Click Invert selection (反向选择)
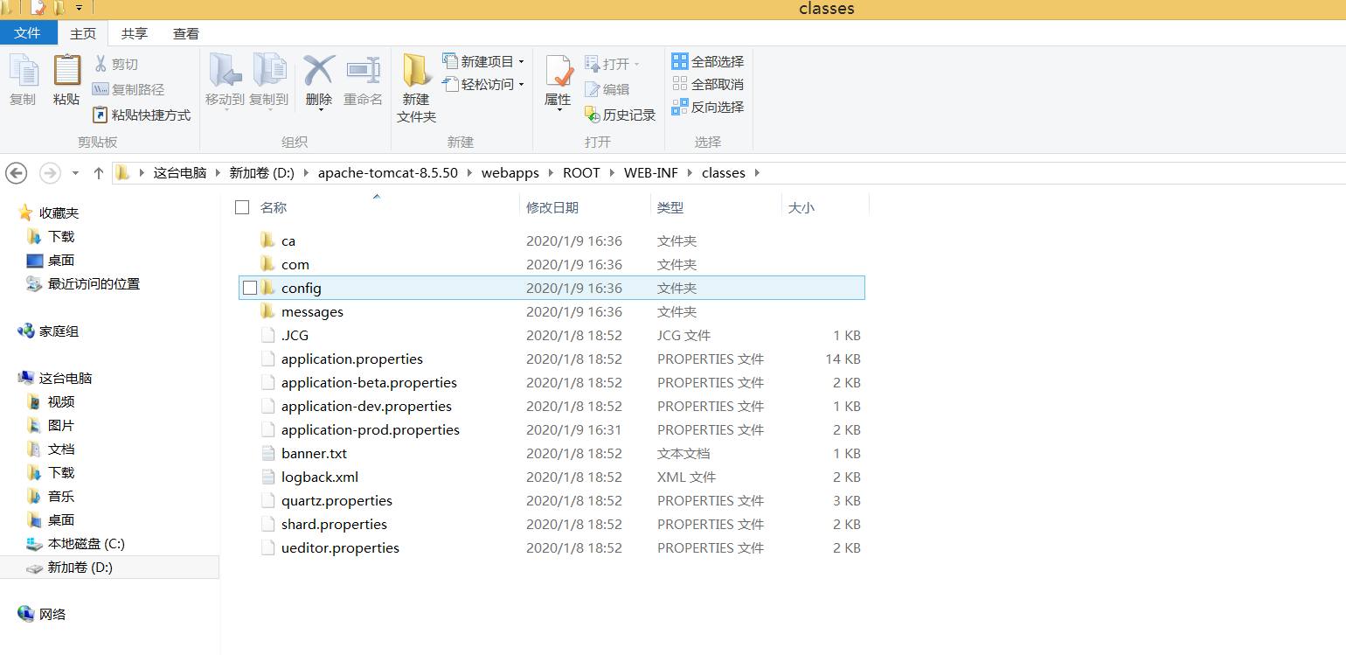1346x655 pixels. coord(708,107)
